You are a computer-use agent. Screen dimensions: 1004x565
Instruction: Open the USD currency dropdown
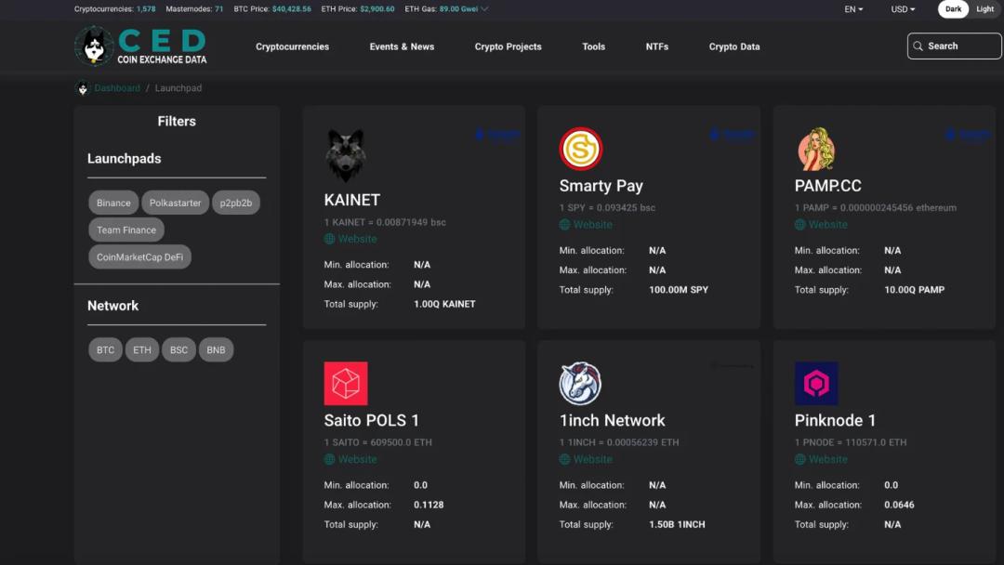903,9
